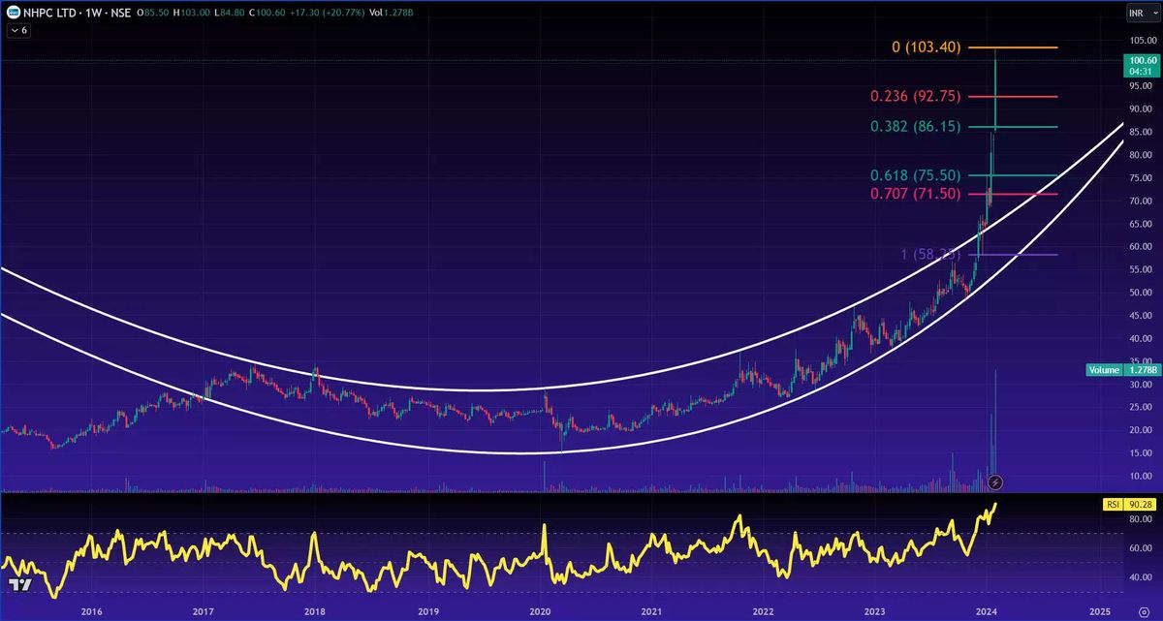The width and height of the screenshot is (1163, 621).
Task: Click the RSI scale 60.00 label
Action: 1140,548
